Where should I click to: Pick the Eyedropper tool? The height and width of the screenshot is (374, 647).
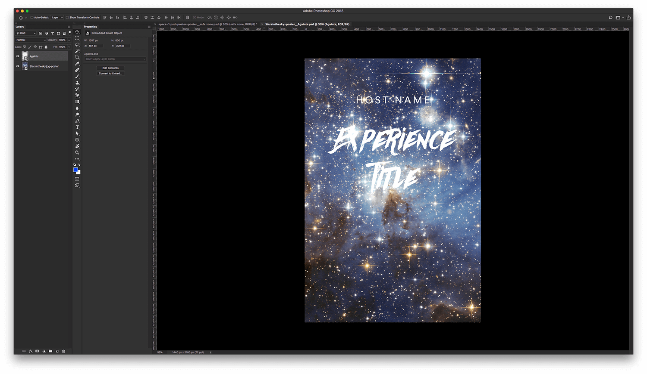tap(77, 64)
